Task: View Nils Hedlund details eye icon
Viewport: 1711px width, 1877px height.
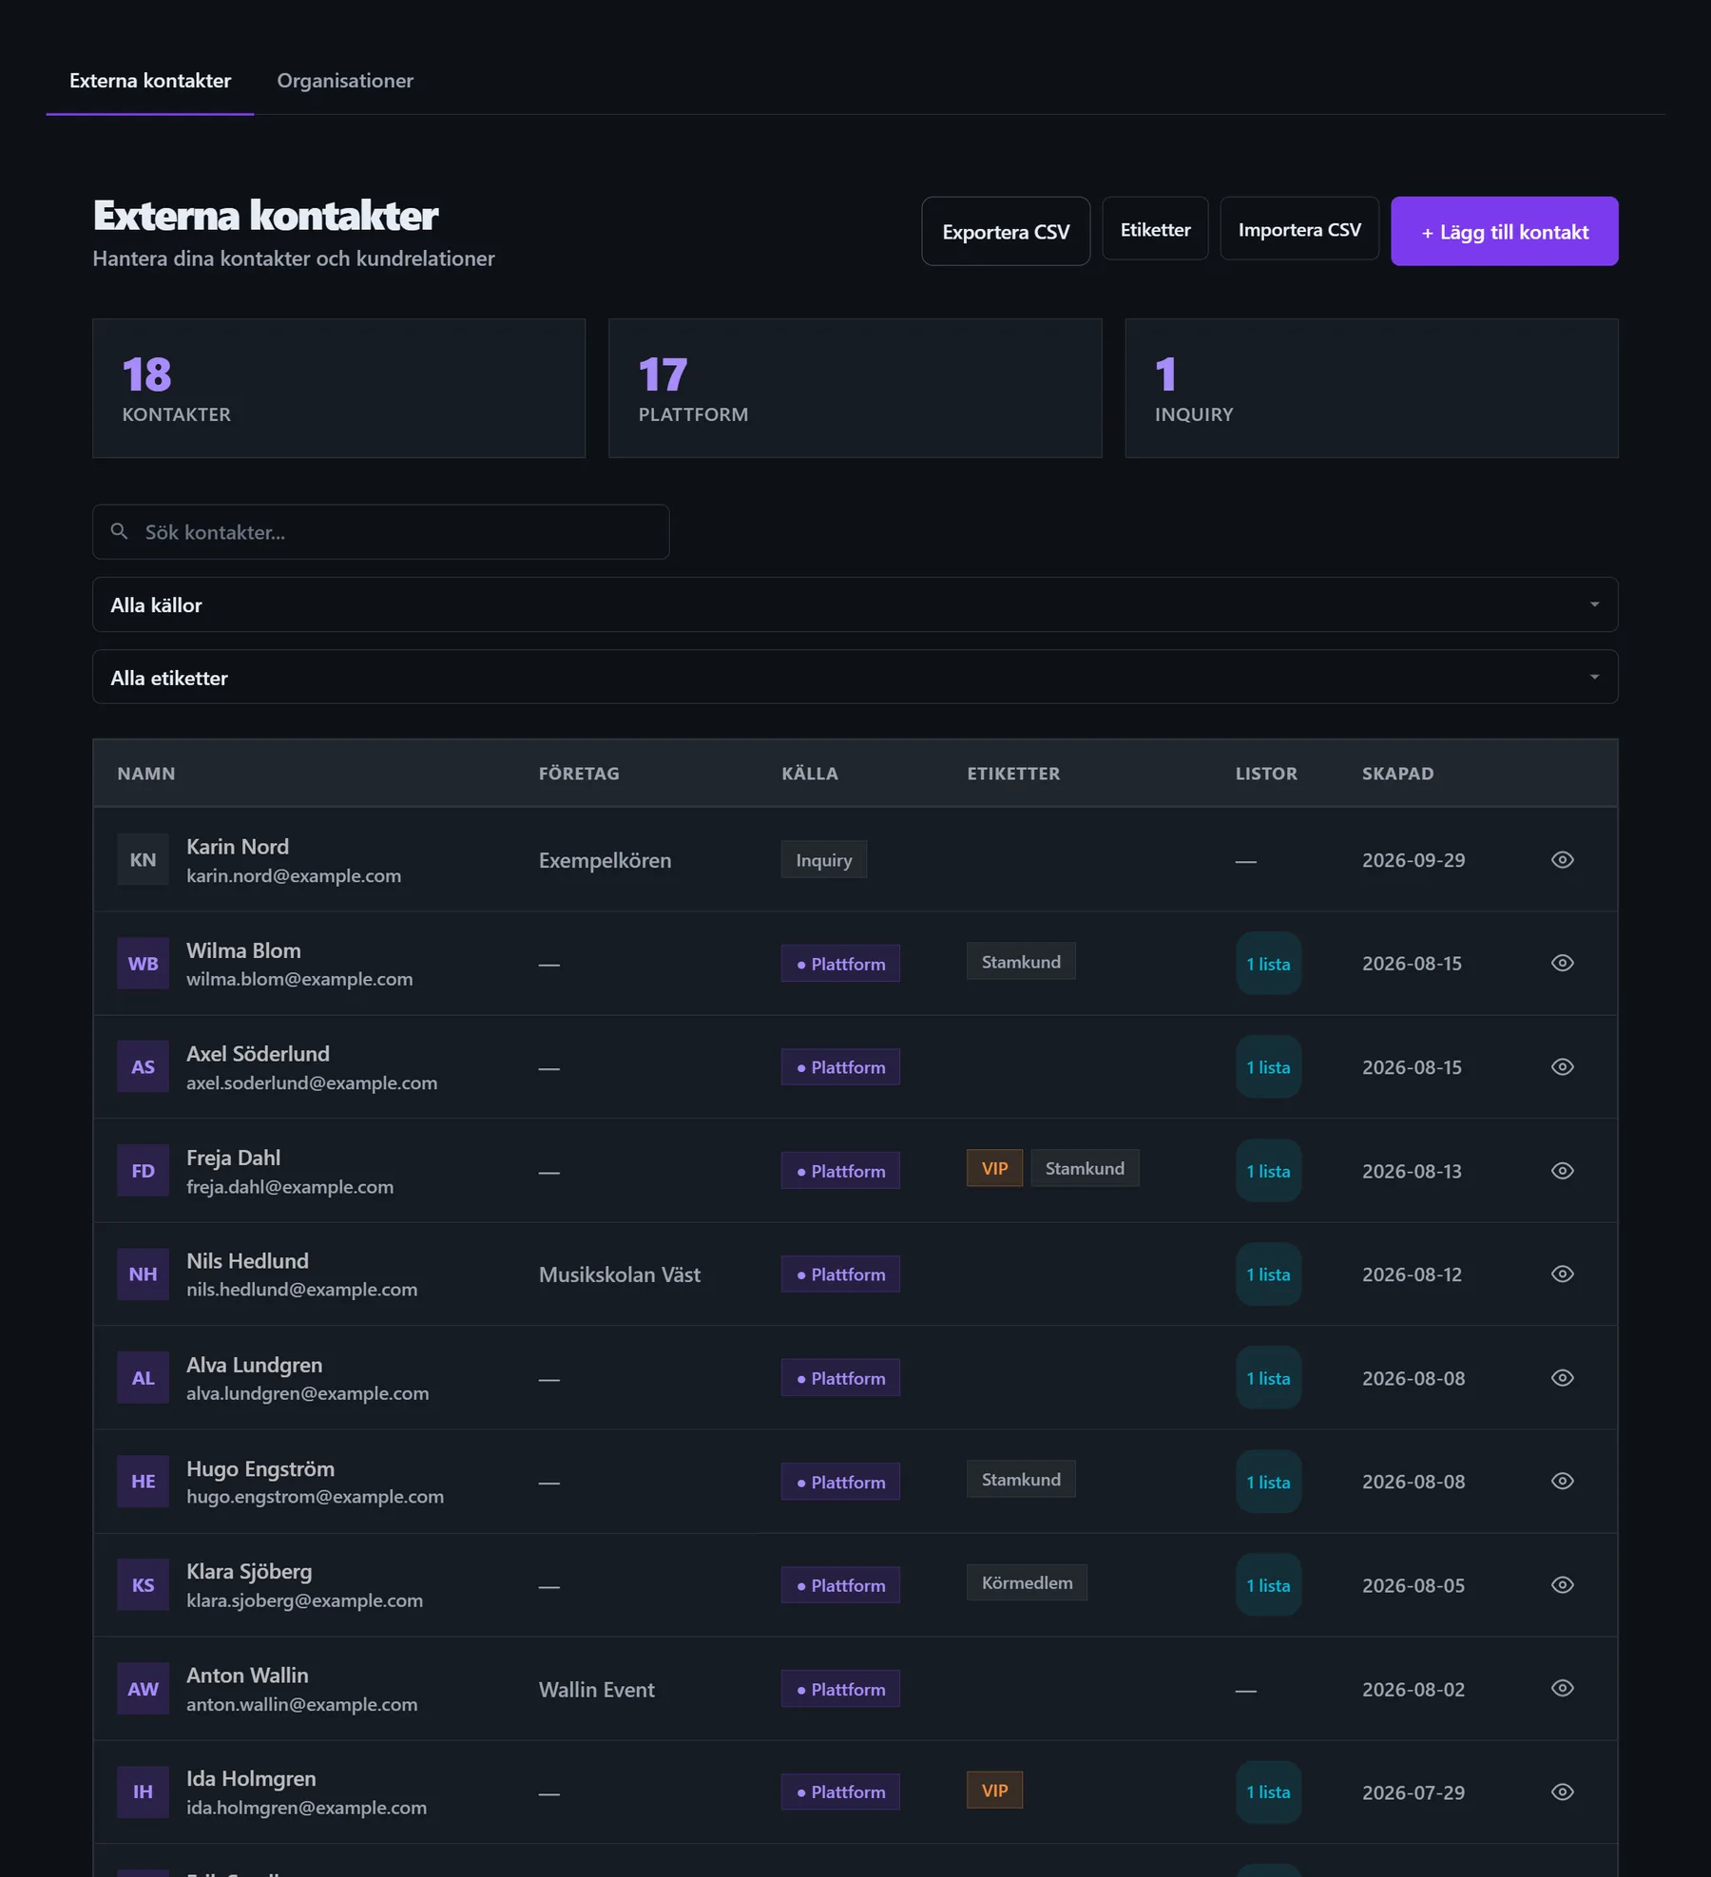Action: [x=1562, y=1274]
